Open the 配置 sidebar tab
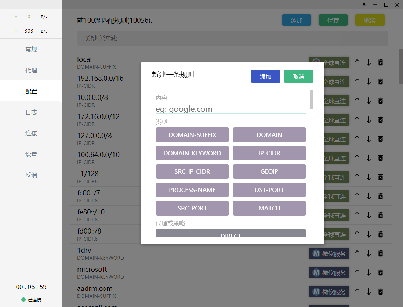Screen dimensions: 403x307 click(x=31, y=91)
